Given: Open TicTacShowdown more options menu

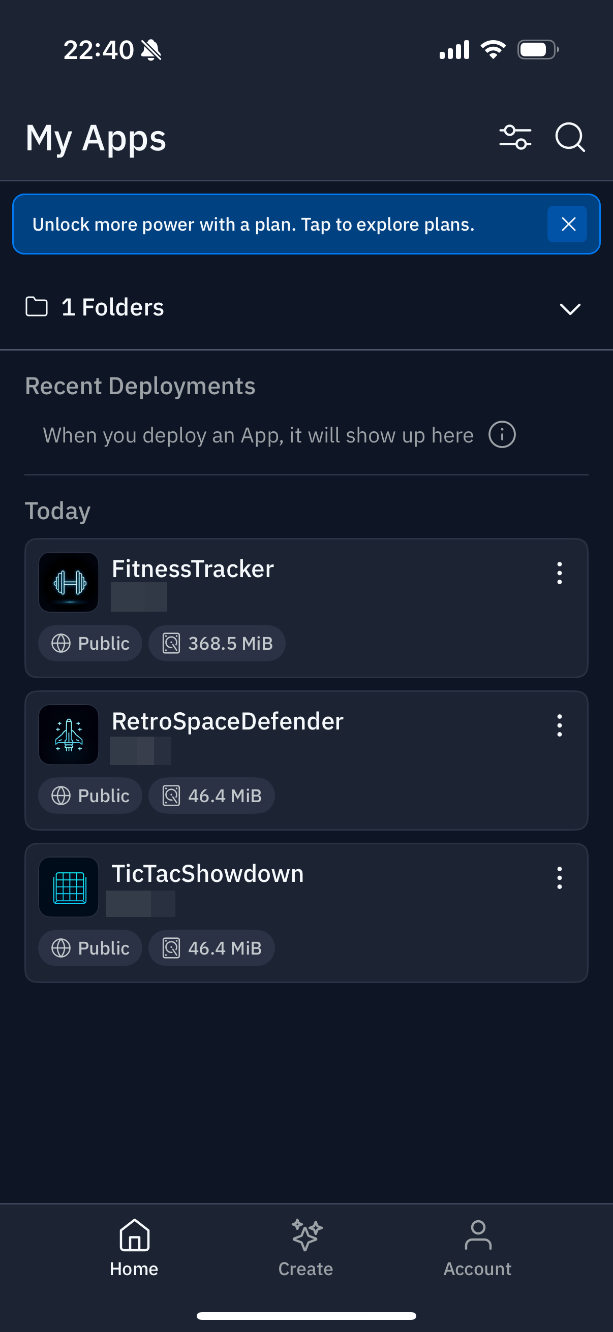Looking at the screenshot, I should pos(559,877).
